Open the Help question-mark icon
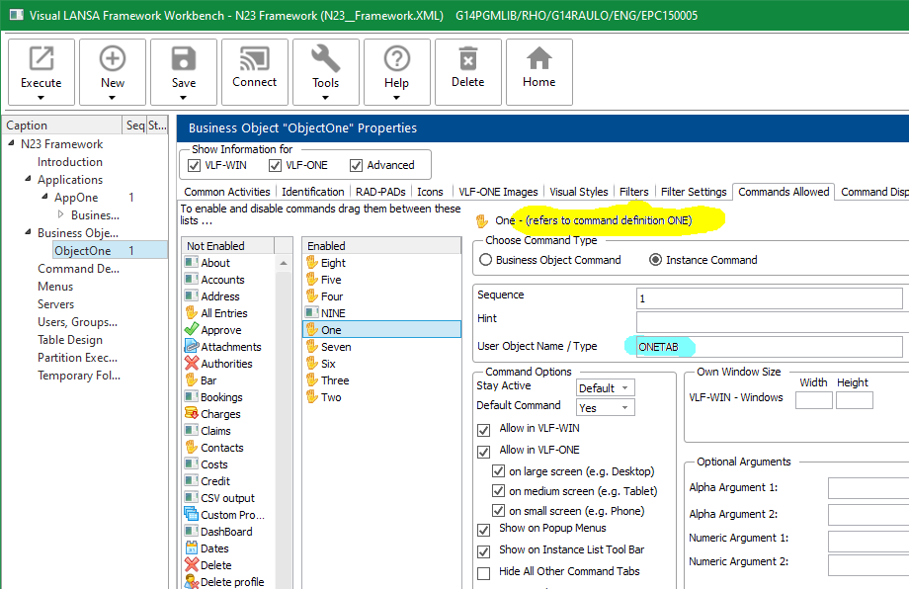This screenshot has width=909, height=589. click(397, 58)
